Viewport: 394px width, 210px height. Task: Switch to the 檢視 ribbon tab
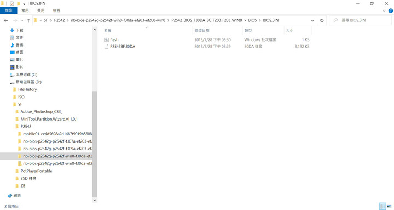[56, 10]
